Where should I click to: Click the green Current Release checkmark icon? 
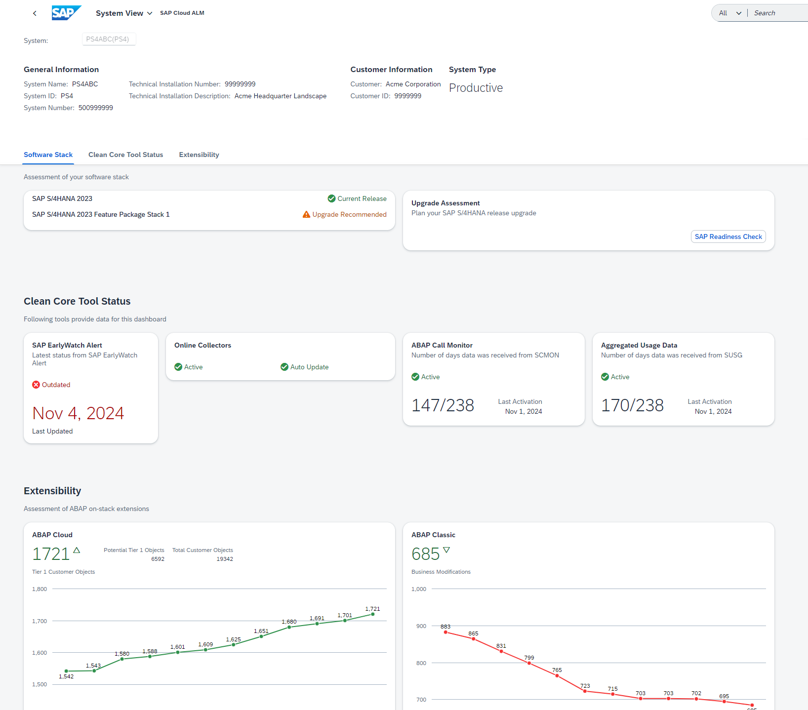point(331,198)
